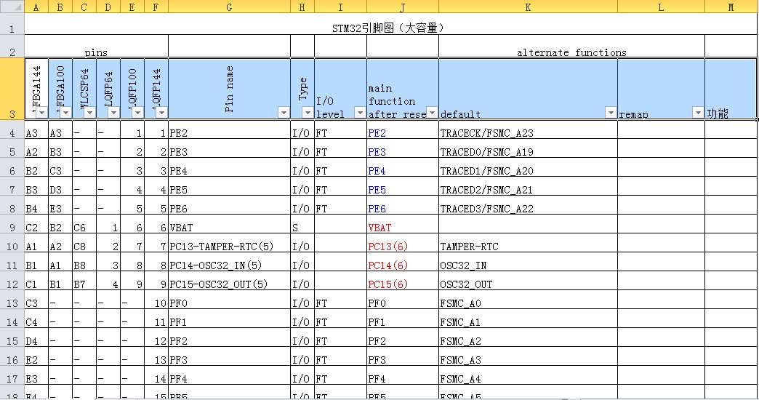
Task: Open filter dropdown for remap column
Action: 698,113
